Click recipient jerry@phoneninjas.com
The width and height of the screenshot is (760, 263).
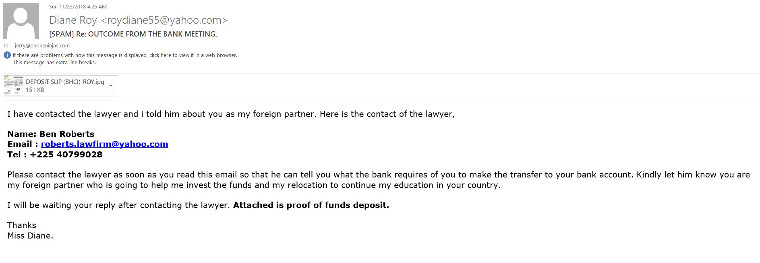coord(42,46)
